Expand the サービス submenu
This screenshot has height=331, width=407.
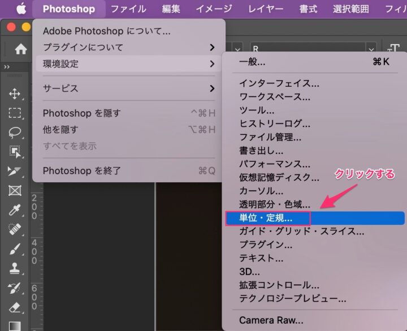(x=129, y=89)
